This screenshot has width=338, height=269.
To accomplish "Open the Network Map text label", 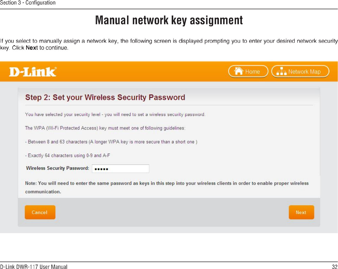I will click(x=304, y=72).
